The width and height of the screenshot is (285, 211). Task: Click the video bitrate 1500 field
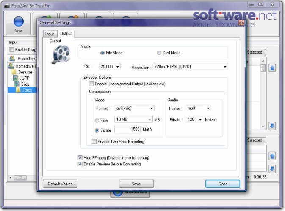127,130
